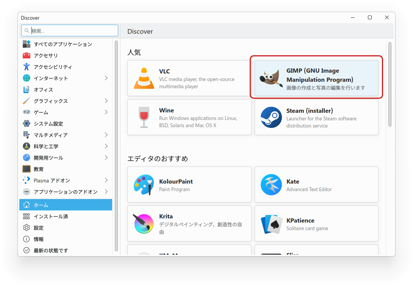The width and height of the screenshot is (413, 285).
Task: Select the Accessibility (アクセシビリティ) icon
Action: coord(27,67)
